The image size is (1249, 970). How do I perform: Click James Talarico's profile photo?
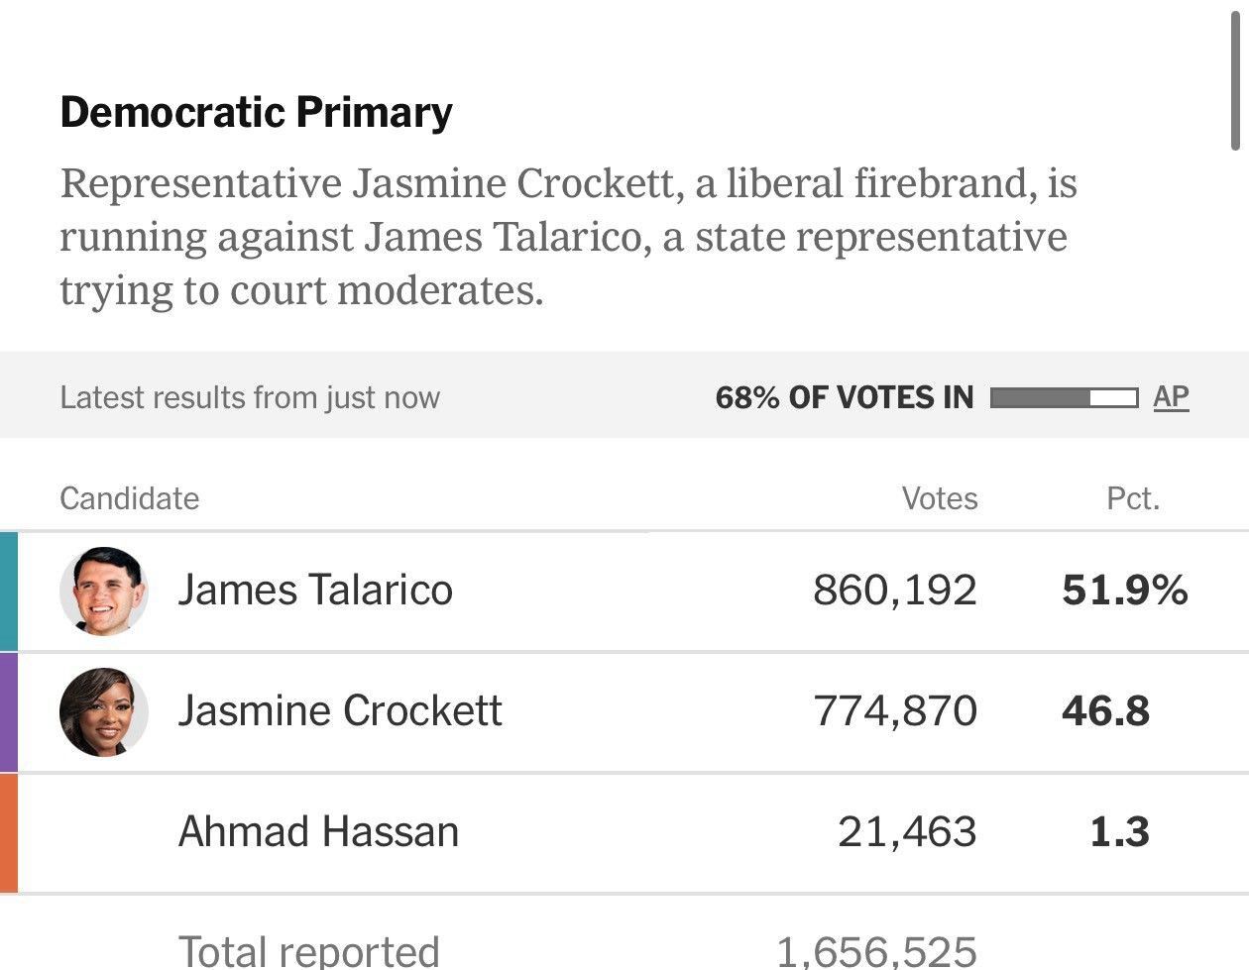104,591
